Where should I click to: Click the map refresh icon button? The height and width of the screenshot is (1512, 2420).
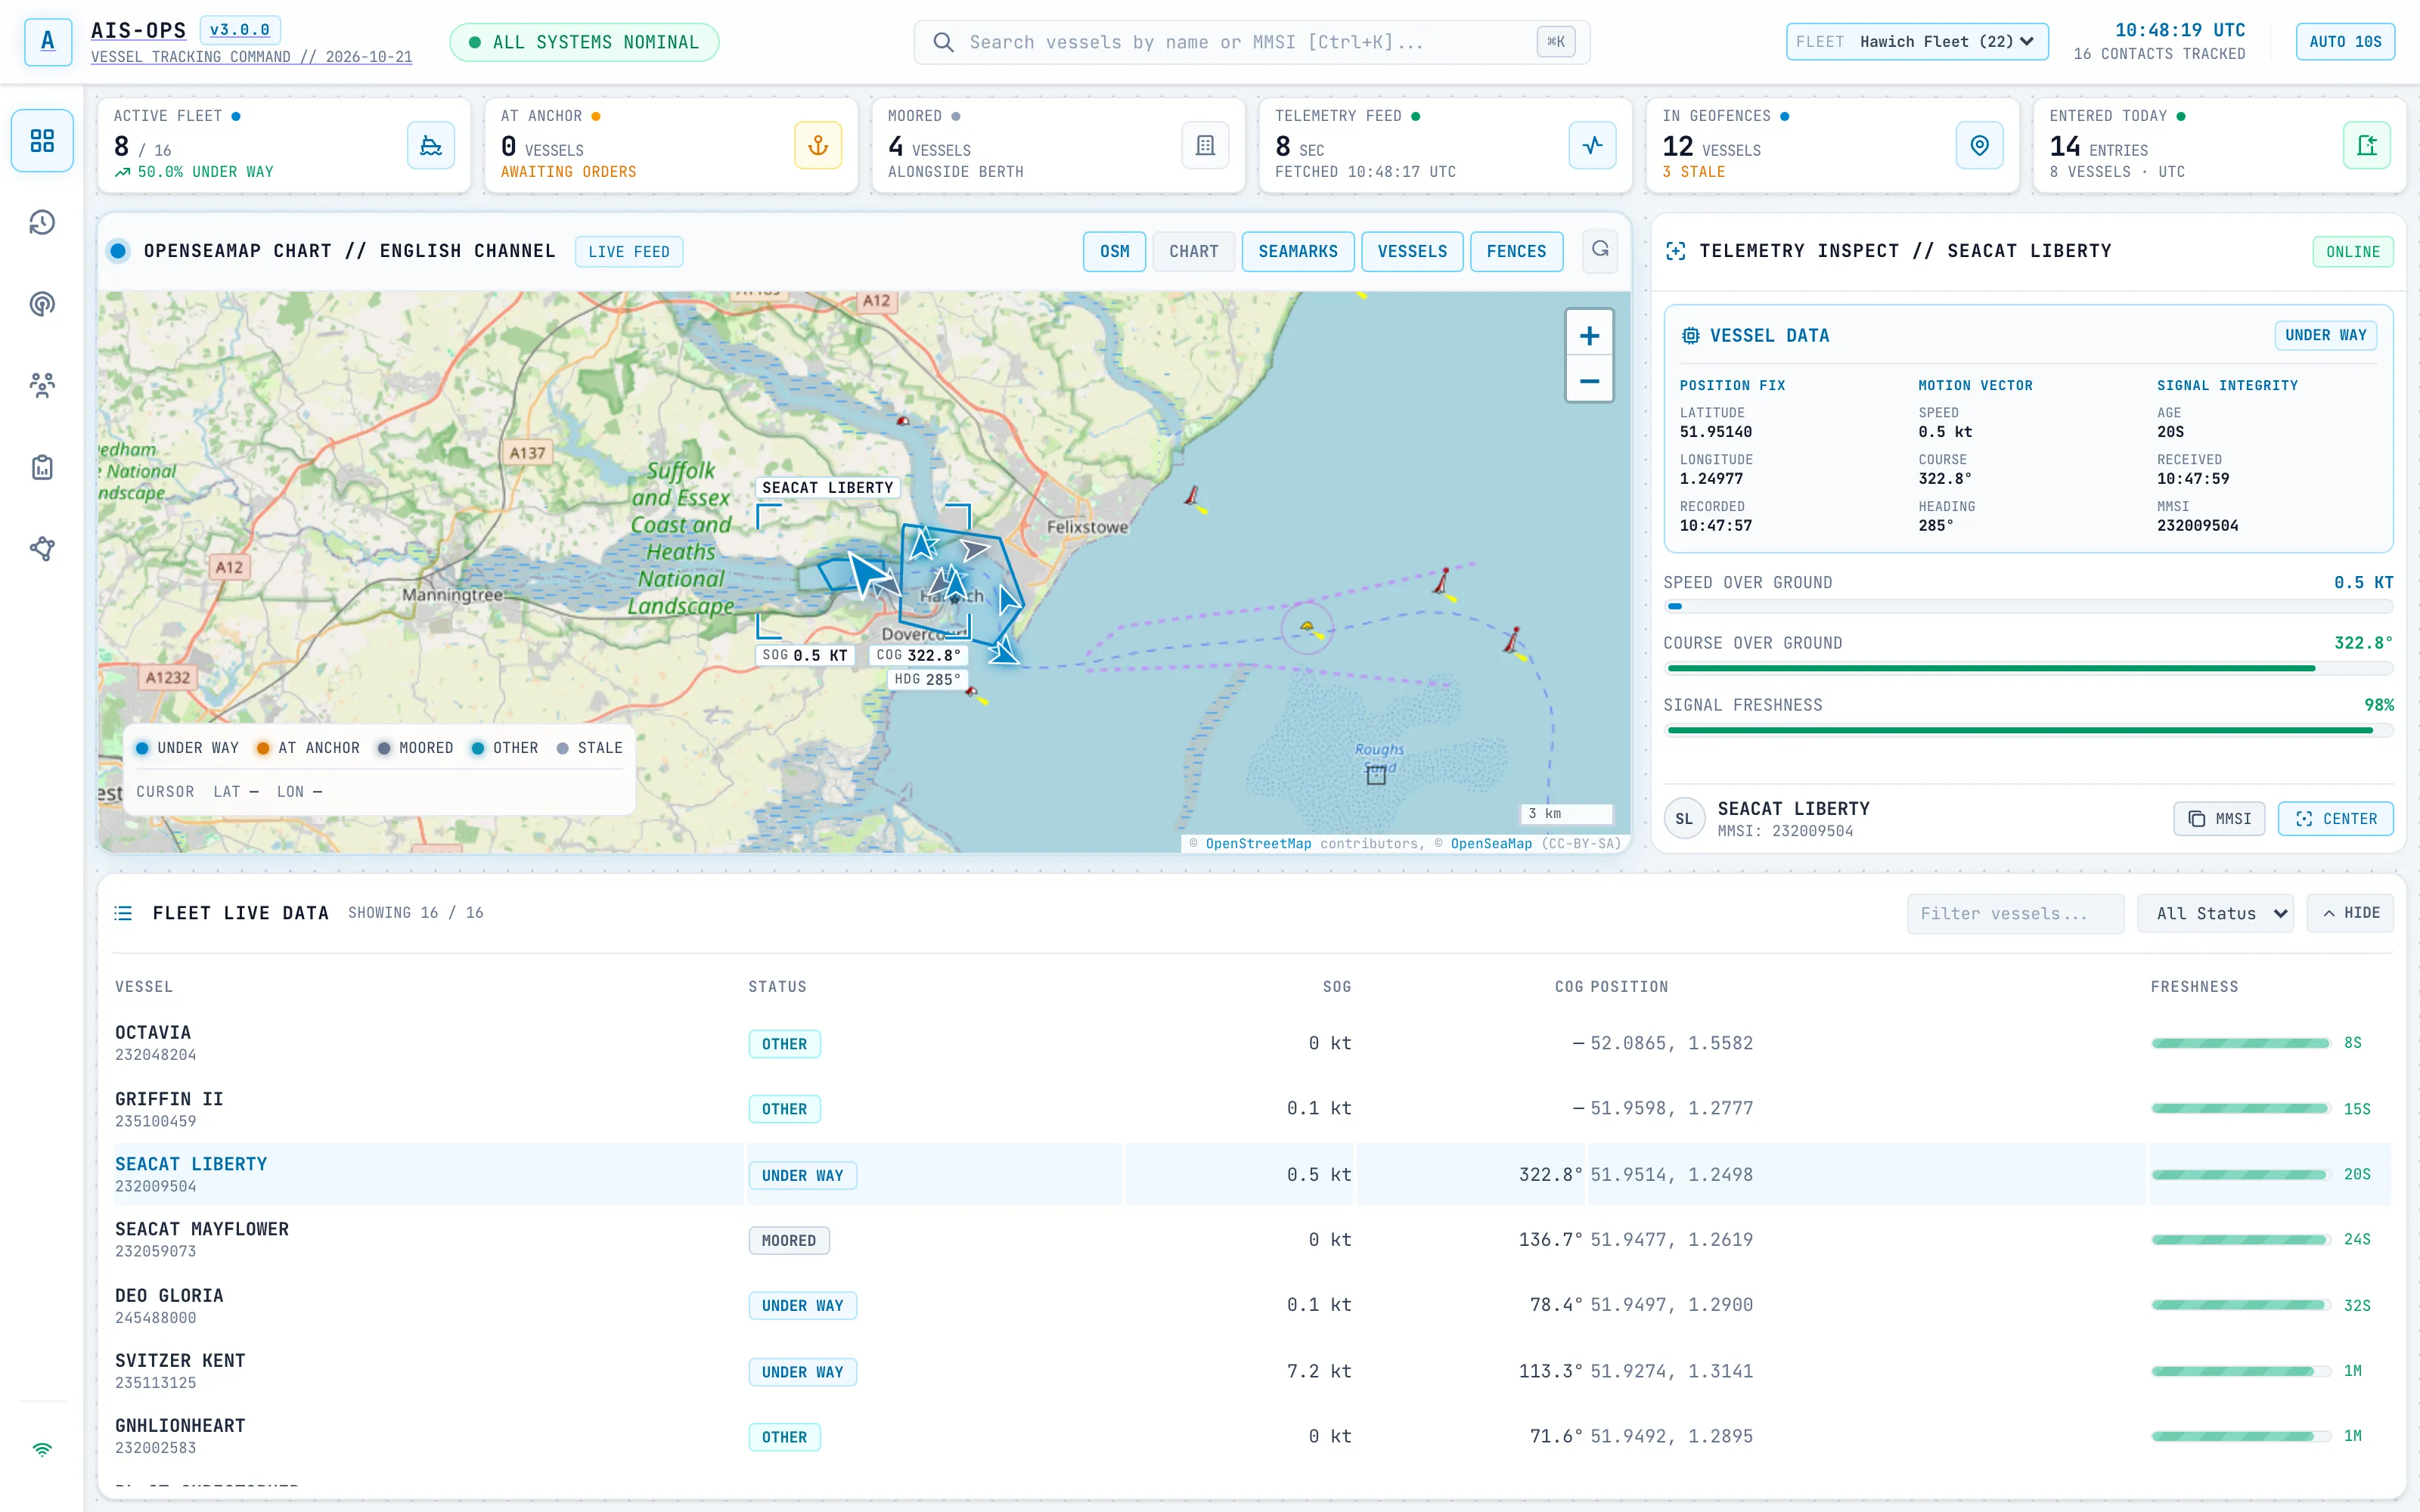pos(1600,251)
